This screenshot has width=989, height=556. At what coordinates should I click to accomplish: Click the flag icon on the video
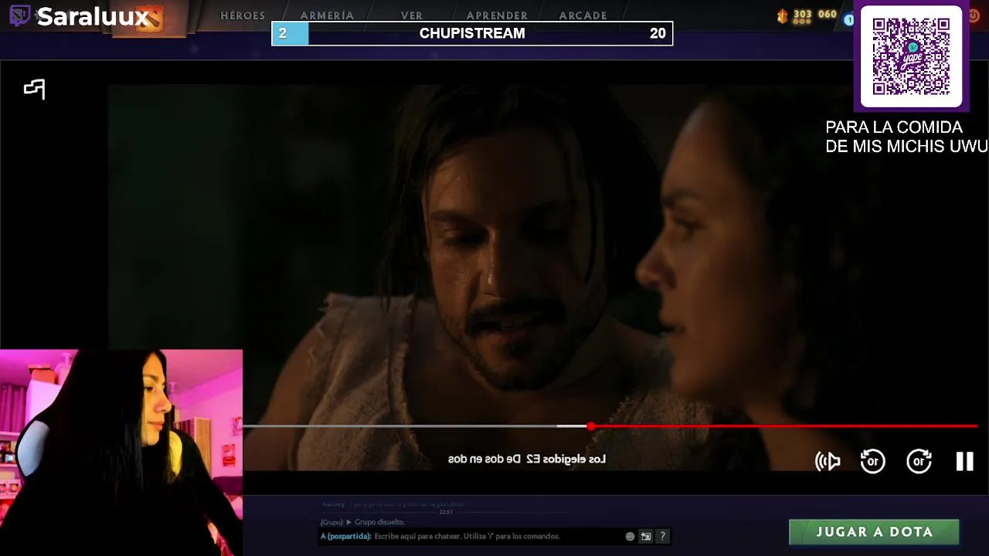[35, 89]
